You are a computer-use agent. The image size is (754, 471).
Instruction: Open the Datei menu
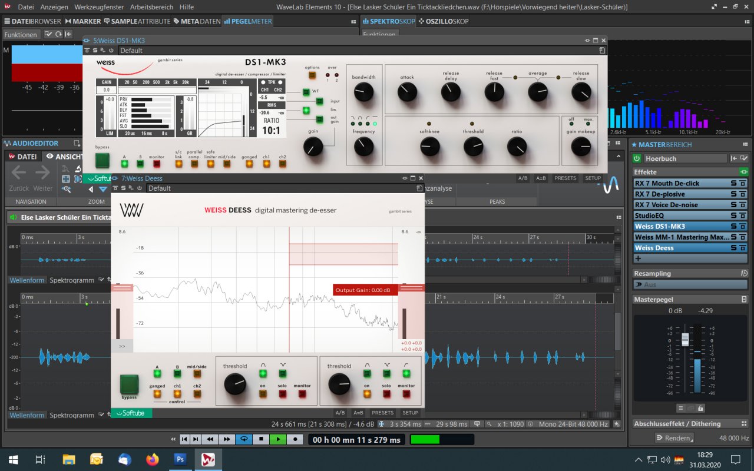[x=26, y=7]
